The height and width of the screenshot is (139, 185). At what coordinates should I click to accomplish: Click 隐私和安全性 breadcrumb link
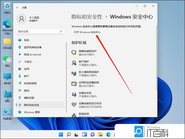(87, 17)
